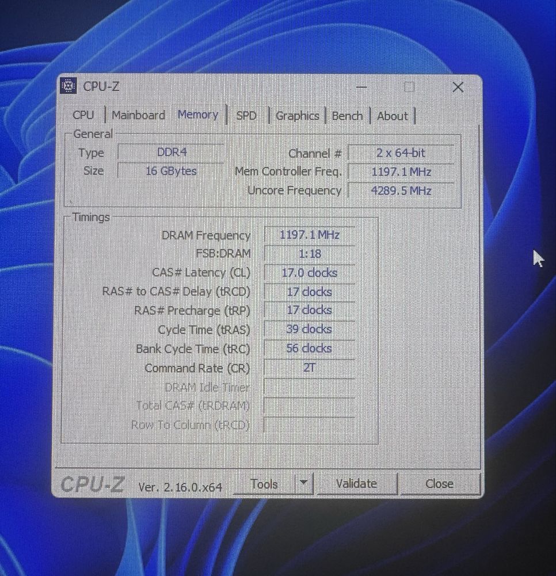Open the SPD tab
The image size is (556, 576).
(x=246, y=116)
